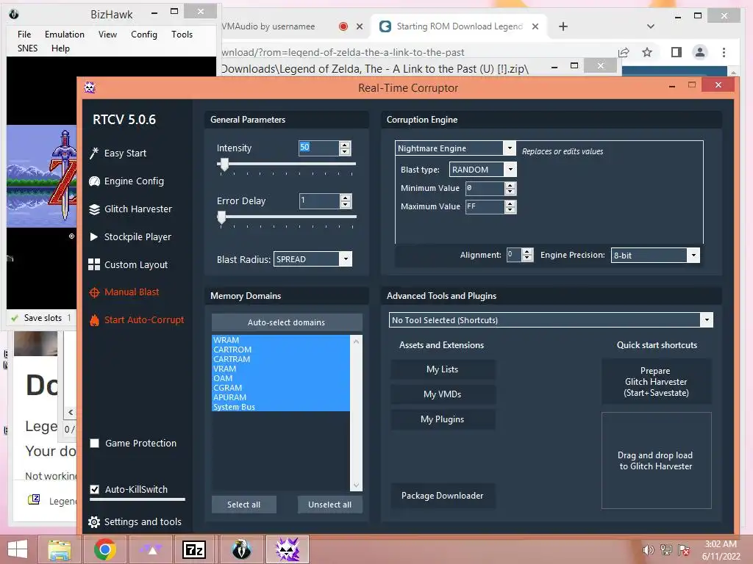The width and height of the screenshot is (753, 564).
Task: Toggle Chrome side panel icon
Action: 677,52
